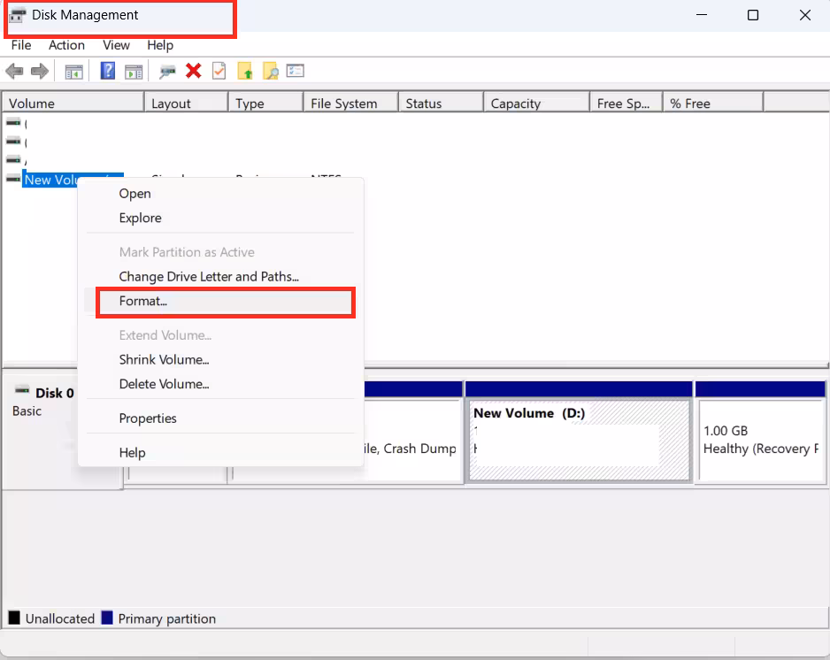Click the folder with magnifier icon
830x660 pixels.
(271, 71)
